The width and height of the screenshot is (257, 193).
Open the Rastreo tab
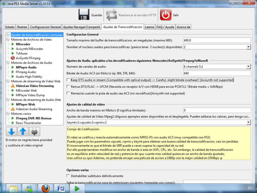point(22,27)
